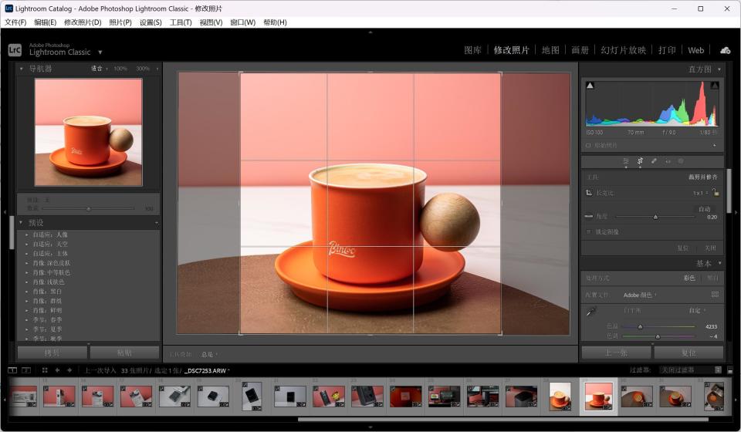Open the 修改照片(D) menu
Viewport: 741px width, 432px height.
point(83,22)
